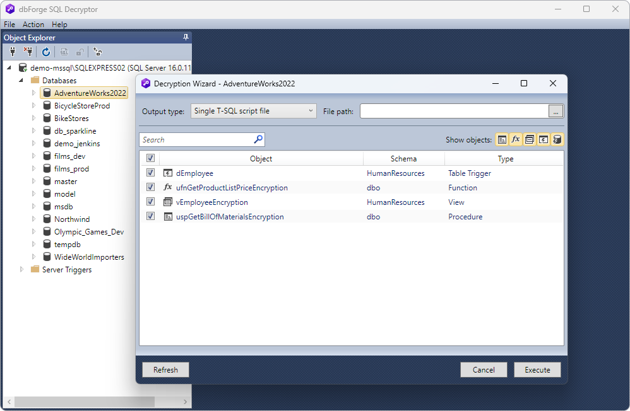Image resolution: width=630 pixels, height=411 pixels.
Task: Toggle the views filter in Show objects
Action: coord(530,140)
